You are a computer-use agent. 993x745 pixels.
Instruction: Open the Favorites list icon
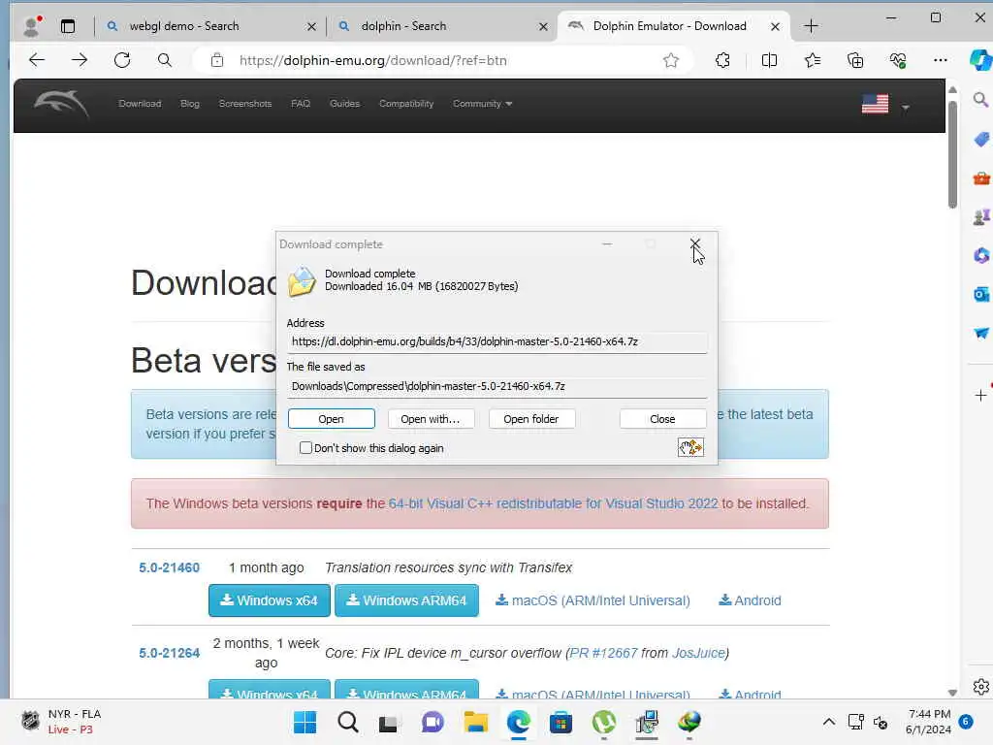813,60
